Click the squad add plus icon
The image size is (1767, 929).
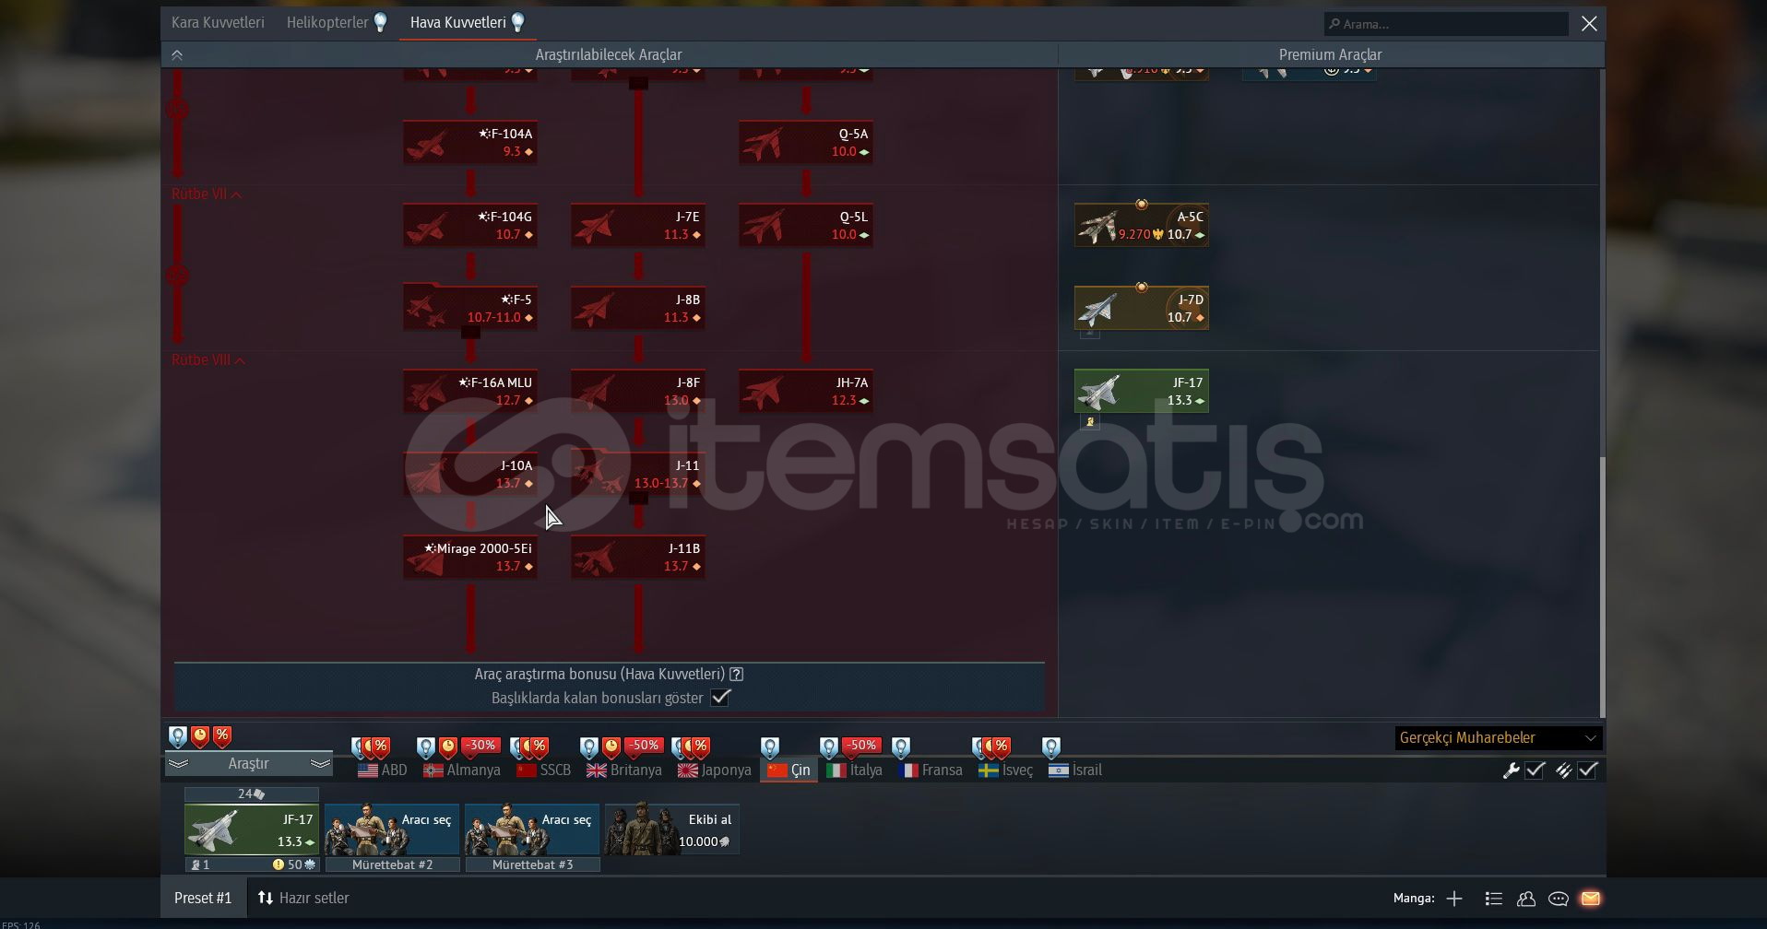(1454, 899)
